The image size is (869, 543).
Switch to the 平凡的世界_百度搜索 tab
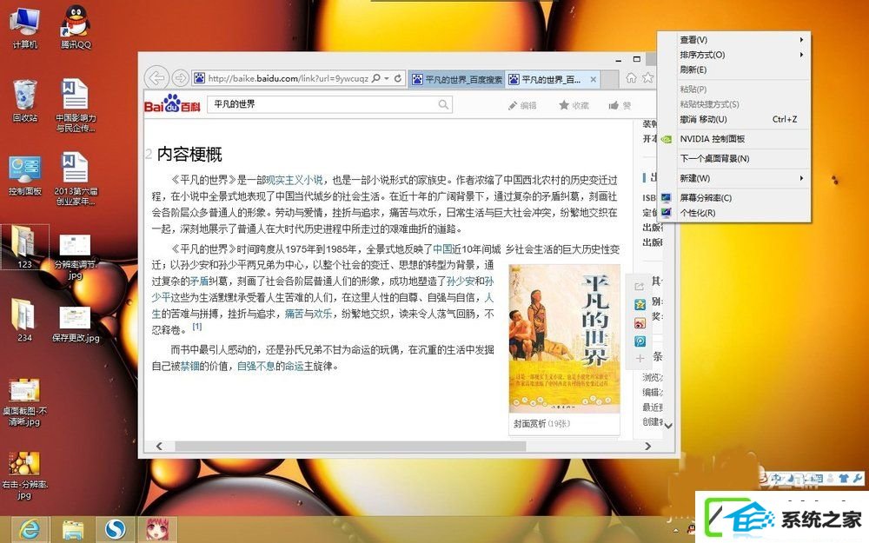457,79
